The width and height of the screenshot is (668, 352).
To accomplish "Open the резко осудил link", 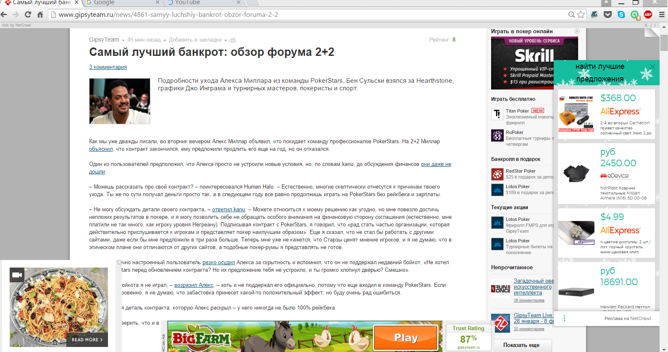I will pyautogui.click(x=219, y=263).
